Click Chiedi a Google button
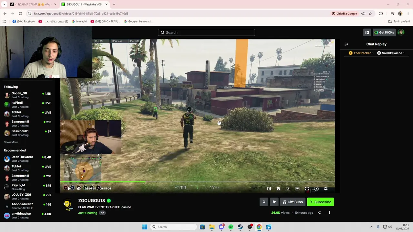Image resolution: width=413 pixels, height=232 pixels. [344, 14]
